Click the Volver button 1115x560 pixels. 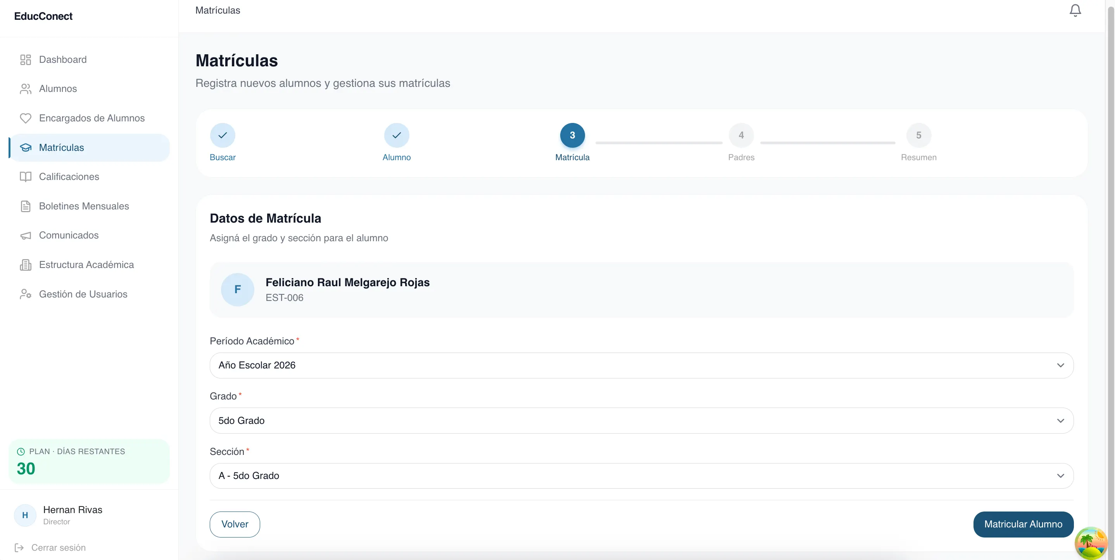click(235, 524)
